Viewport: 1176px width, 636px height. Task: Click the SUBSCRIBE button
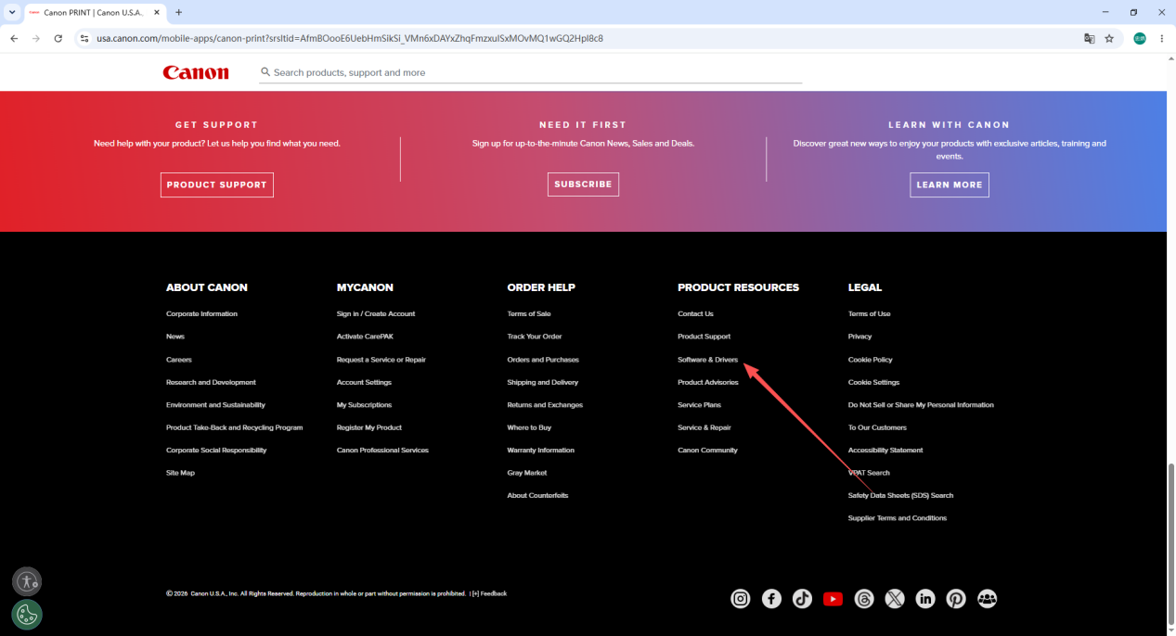tap(583, 184)
